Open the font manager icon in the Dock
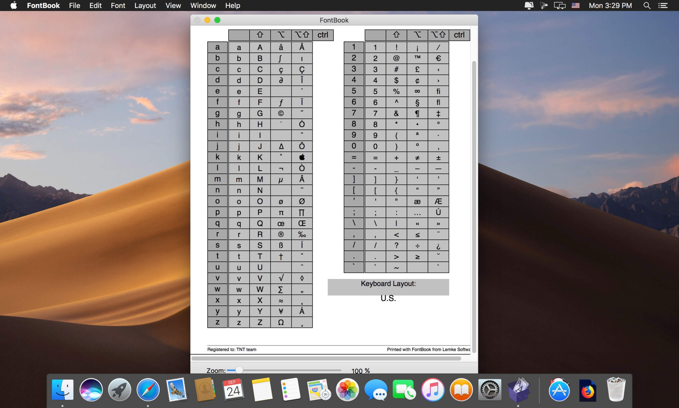679x408 pixels. point(519,389)
